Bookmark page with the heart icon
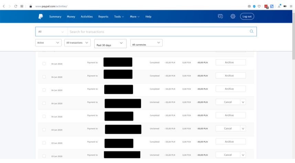 [259, 6]
